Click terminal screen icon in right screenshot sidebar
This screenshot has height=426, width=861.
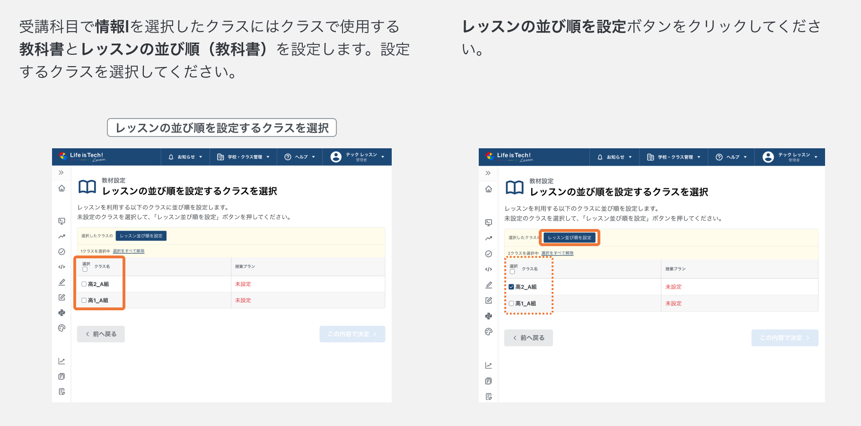489,222
